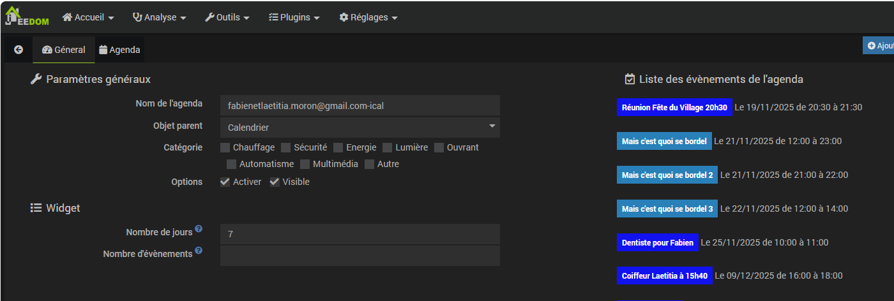Check the Automatisme category
This screenshot has width=894, height=301.
click(x=231, y=165)
